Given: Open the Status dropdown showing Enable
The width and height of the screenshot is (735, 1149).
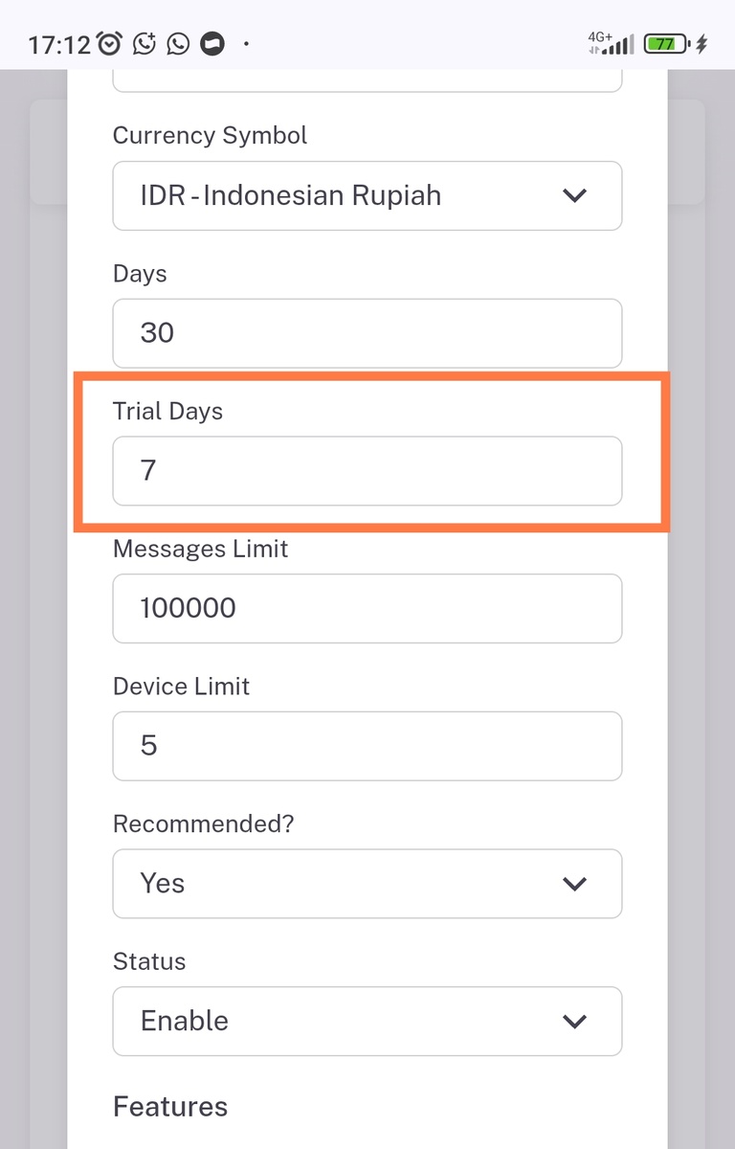Looking at the screenshot, I should tap(367, 1021).
